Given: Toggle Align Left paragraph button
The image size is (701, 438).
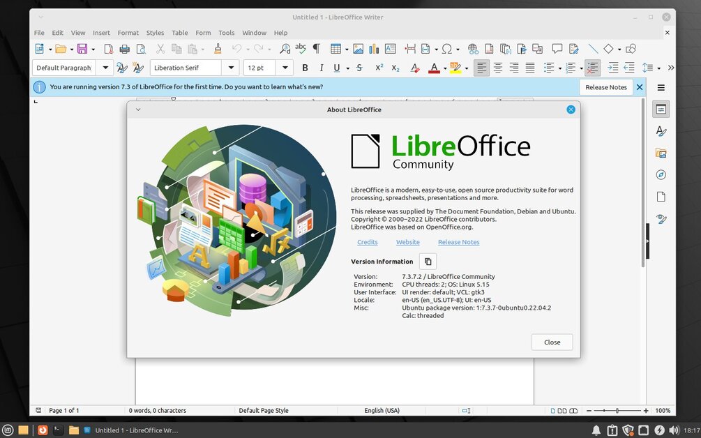Looking at the screenshot, I should 481,68.
